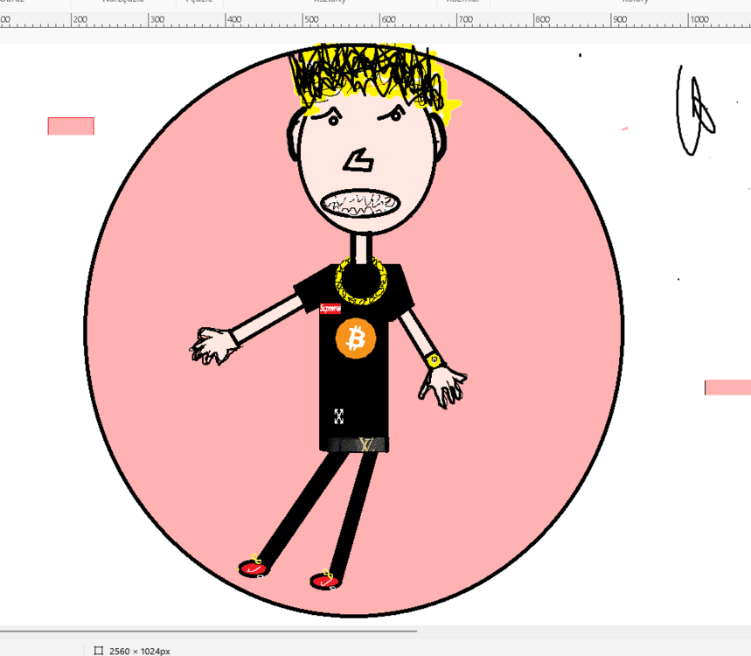
Task: Click the canvas size icon in status bar
Action: 99,651
